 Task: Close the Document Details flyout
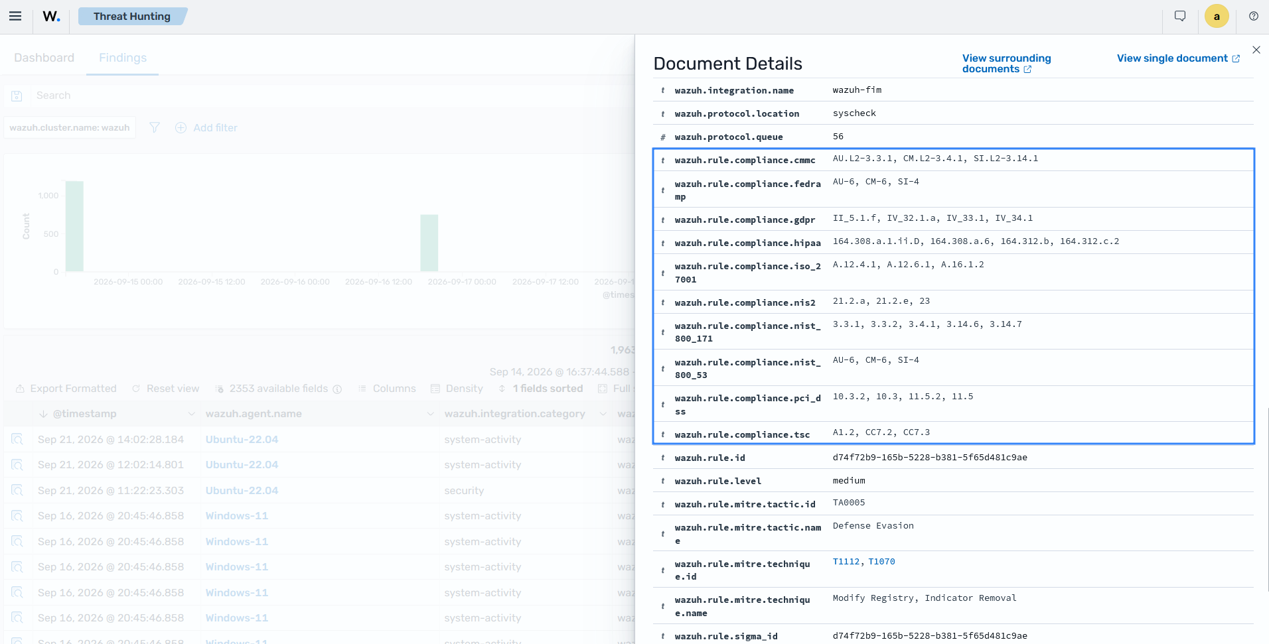click(x=1256, y=50)
